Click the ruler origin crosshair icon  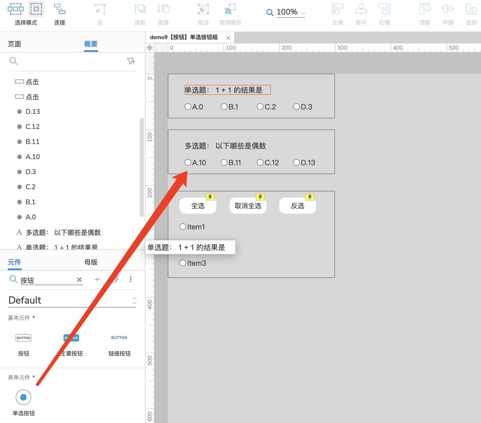click(x=150, y=48)
